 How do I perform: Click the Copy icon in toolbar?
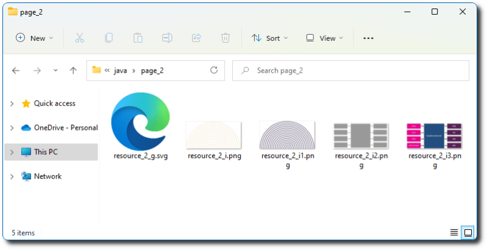tap(108, 38)
